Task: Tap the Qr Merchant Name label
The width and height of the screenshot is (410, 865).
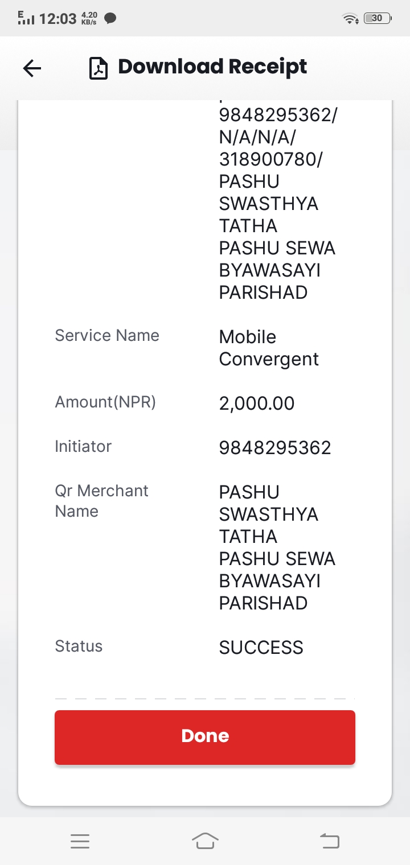Action: (x=101, y=501)
